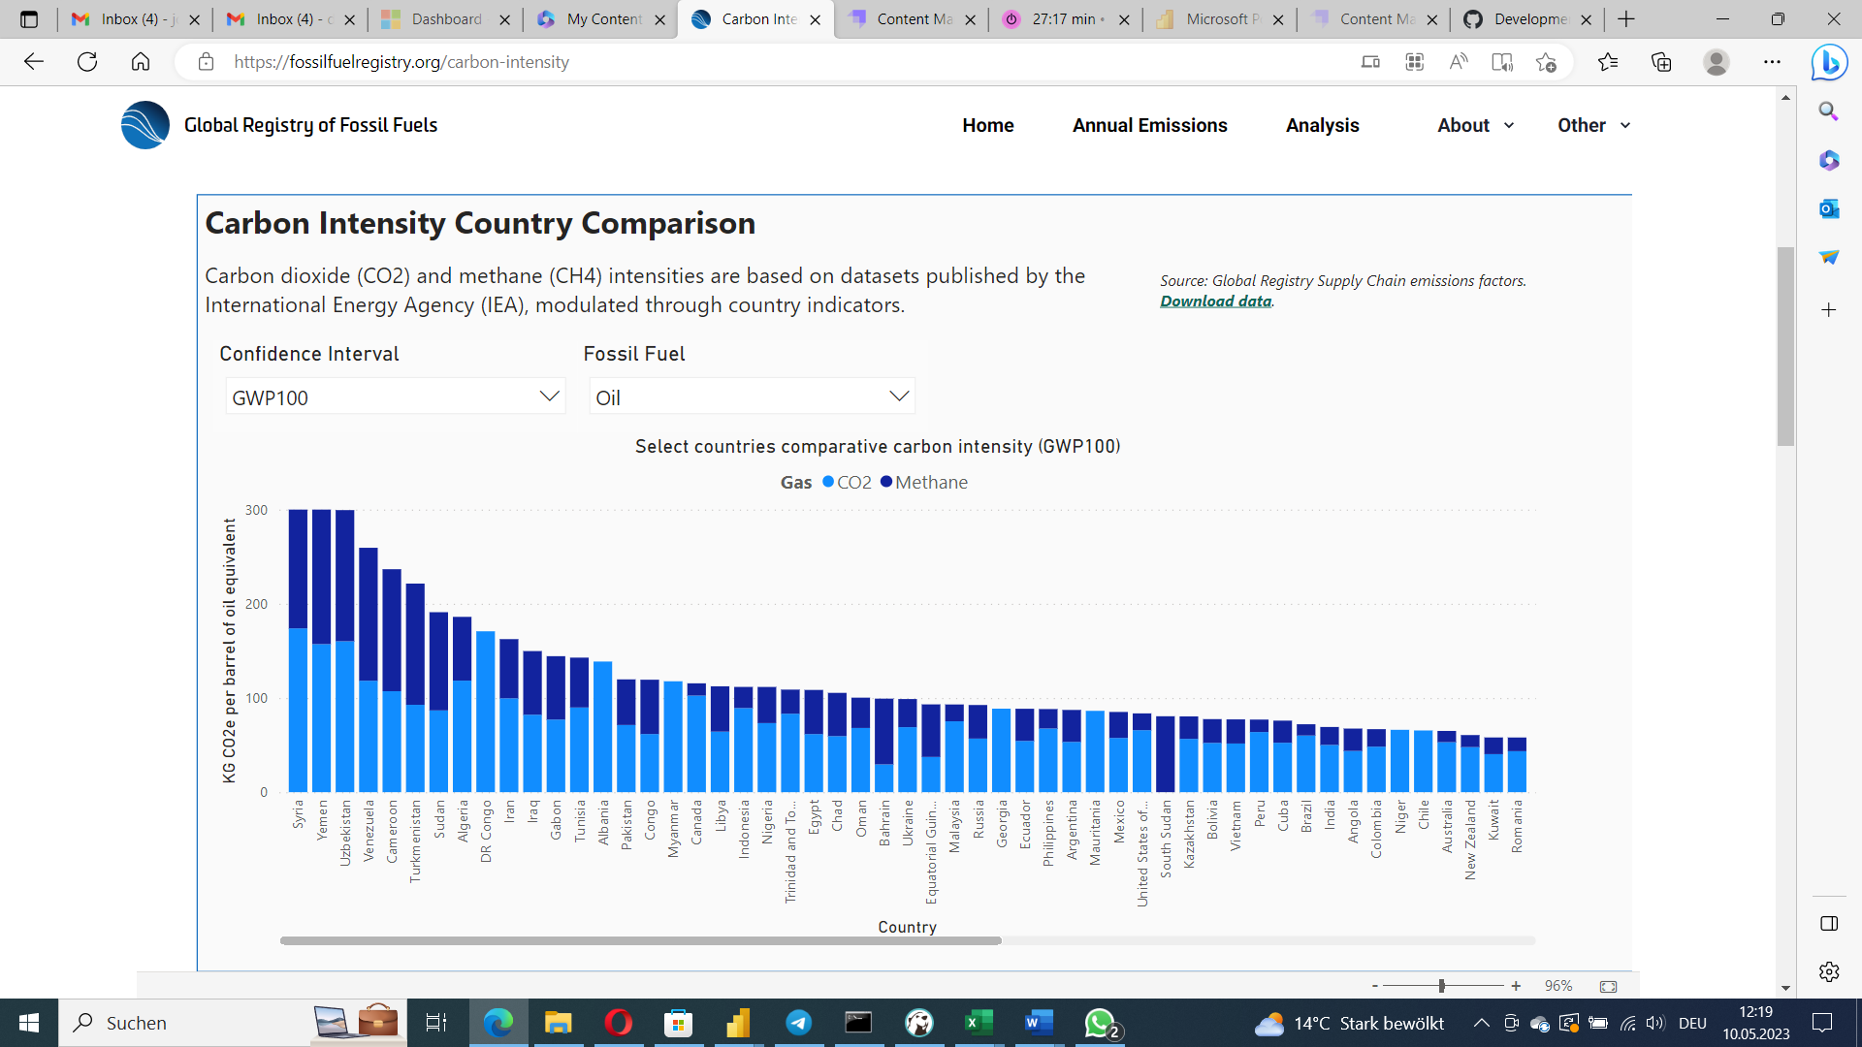This screenshot has width=1862, height=1047.
Task: Click the "Download data" link
Action: coord(1215,301)
